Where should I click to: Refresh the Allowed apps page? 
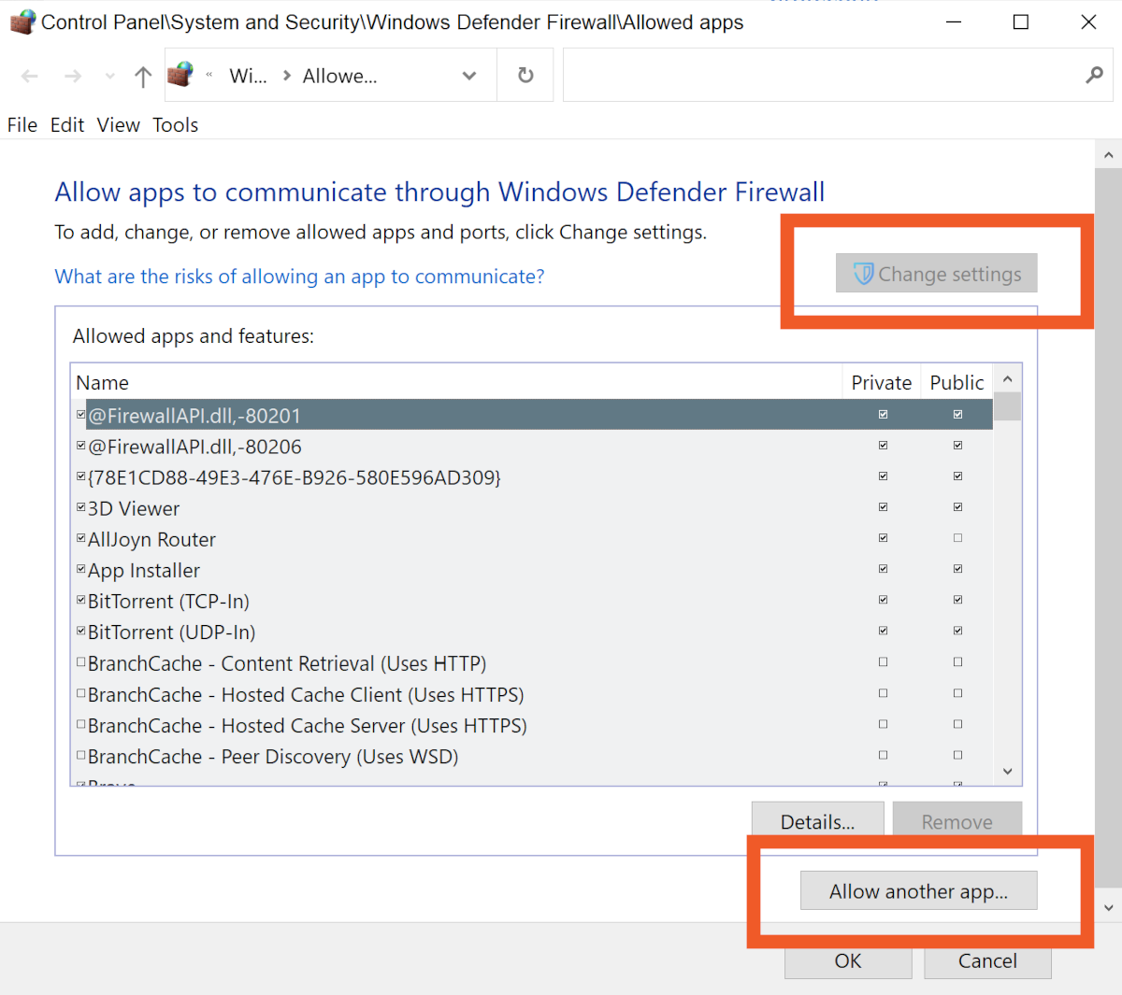526,76
